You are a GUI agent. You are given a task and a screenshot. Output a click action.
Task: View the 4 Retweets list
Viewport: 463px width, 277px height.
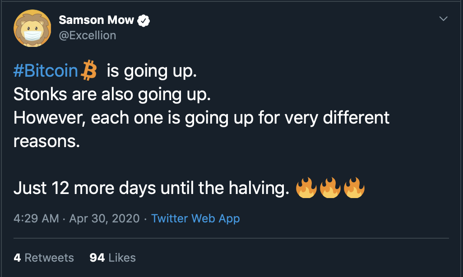tap(44, 258)
